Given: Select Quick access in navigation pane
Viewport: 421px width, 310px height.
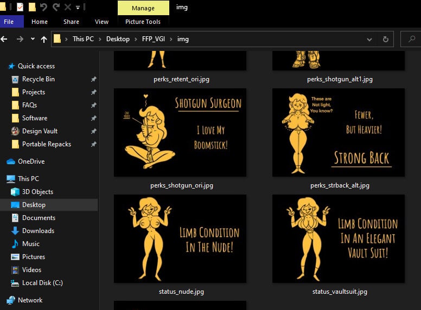Looking at the screenshot, I should 36,66.
